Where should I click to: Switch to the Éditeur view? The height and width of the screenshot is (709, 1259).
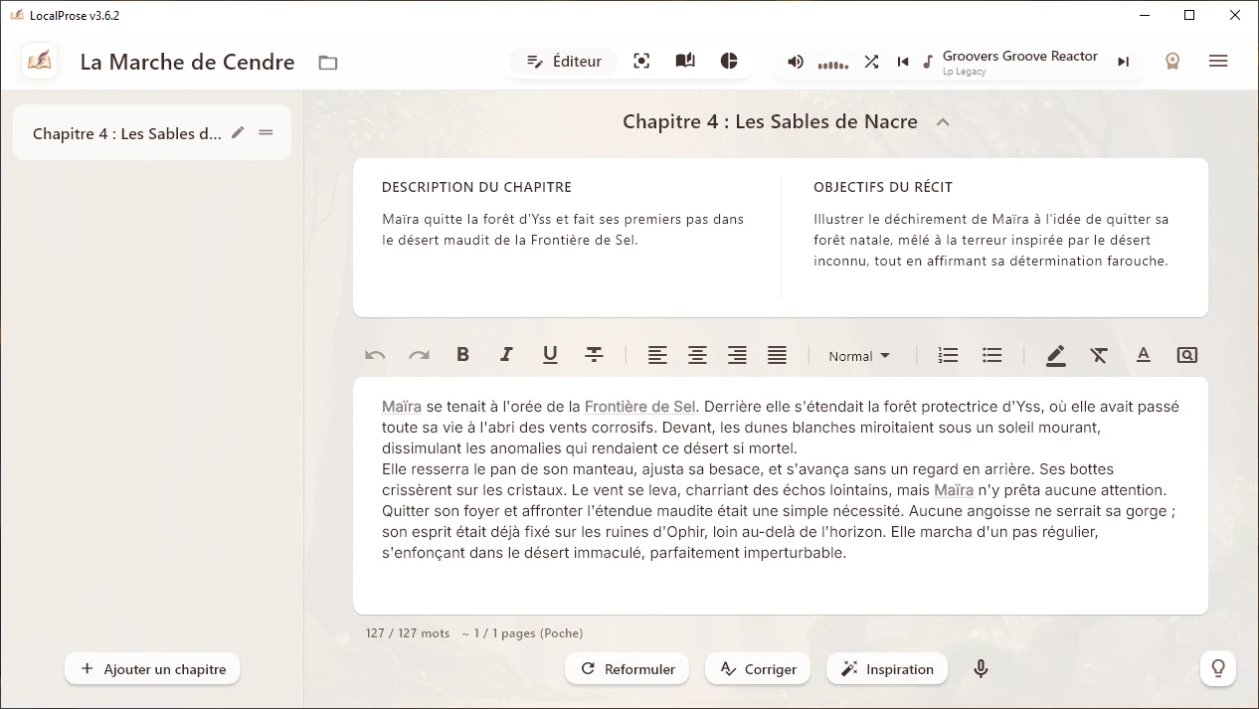tap(564, 62)
